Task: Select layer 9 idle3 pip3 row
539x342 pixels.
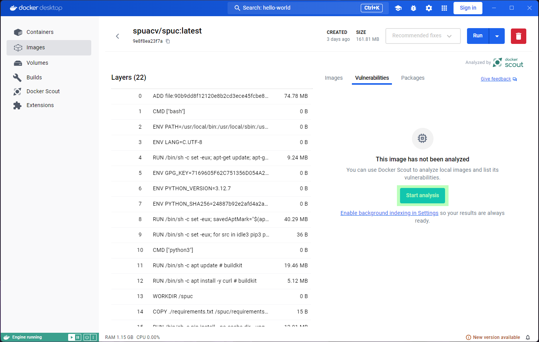Action: 212,235
